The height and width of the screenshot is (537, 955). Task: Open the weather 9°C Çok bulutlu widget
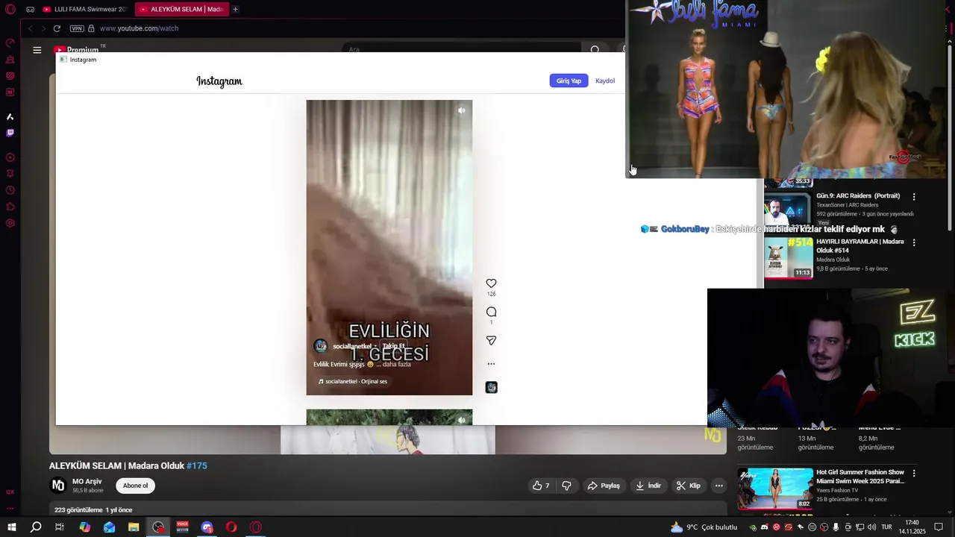click(x=704, y=527)
